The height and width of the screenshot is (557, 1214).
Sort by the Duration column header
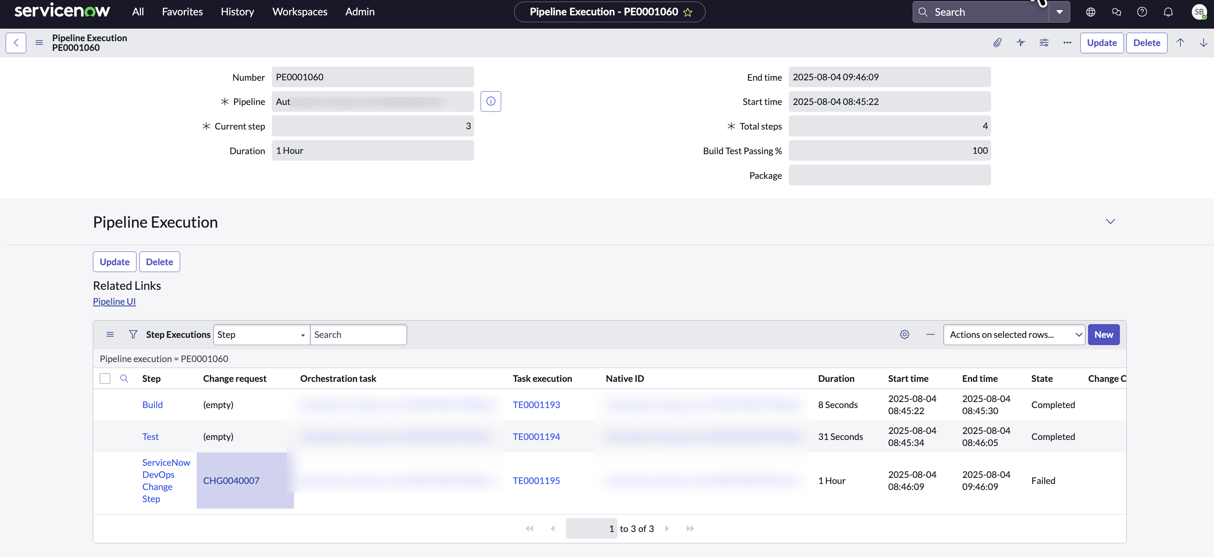click(836, 378)
